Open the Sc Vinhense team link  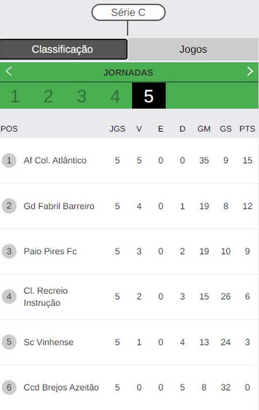[x=49, y=342]
